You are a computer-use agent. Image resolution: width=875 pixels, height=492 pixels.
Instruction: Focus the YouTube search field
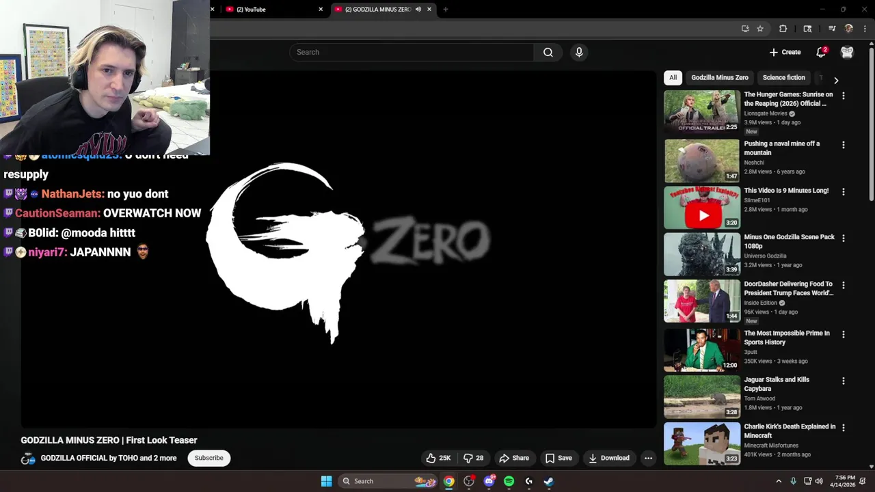(412, 52)
